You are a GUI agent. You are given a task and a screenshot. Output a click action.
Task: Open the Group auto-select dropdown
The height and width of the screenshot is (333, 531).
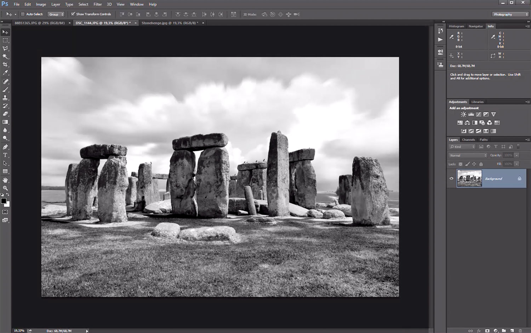(56, 15)
